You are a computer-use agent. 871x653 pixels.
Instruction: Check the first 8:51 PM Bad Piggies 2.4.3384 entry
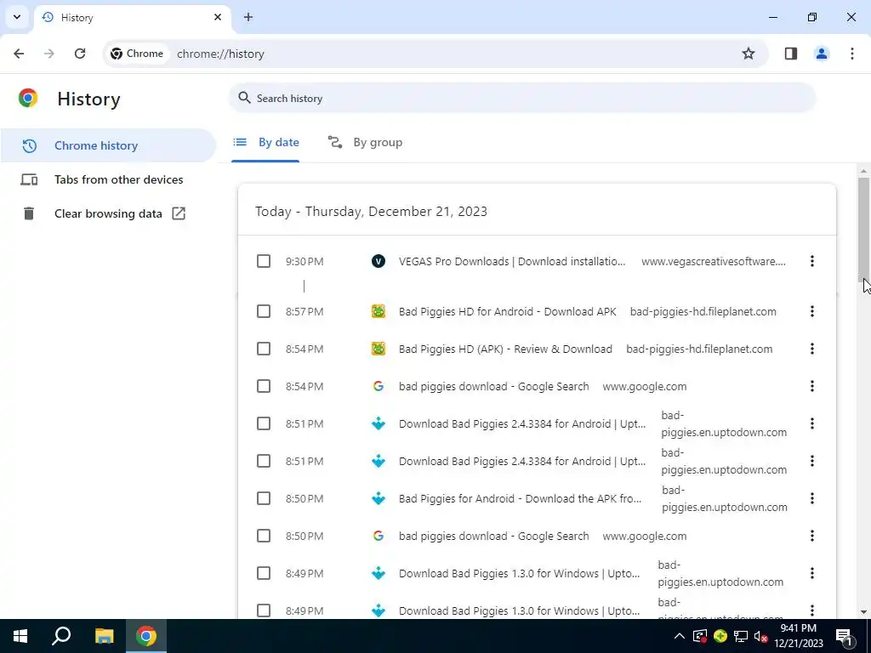pos(264,423)
